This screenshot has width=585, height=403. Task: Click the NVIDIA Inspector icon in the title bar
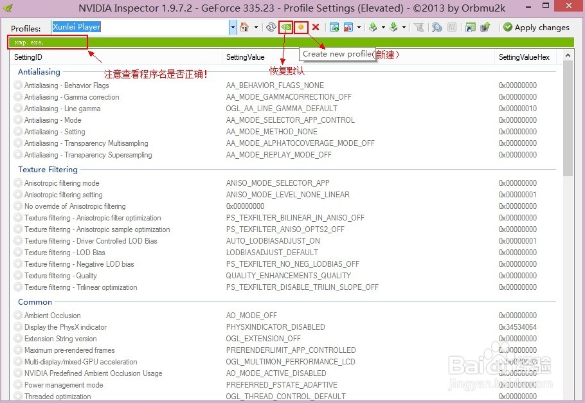8,8
